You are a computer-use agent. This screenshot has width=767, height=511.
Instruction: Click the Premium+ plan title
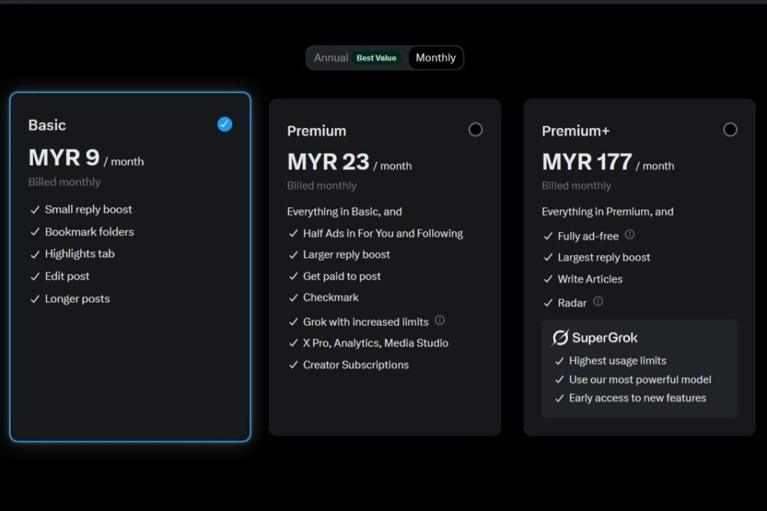576,131
